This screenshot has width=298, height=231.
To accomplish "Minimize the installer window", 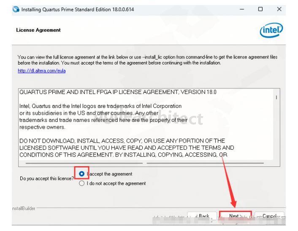I will point(242,9).
